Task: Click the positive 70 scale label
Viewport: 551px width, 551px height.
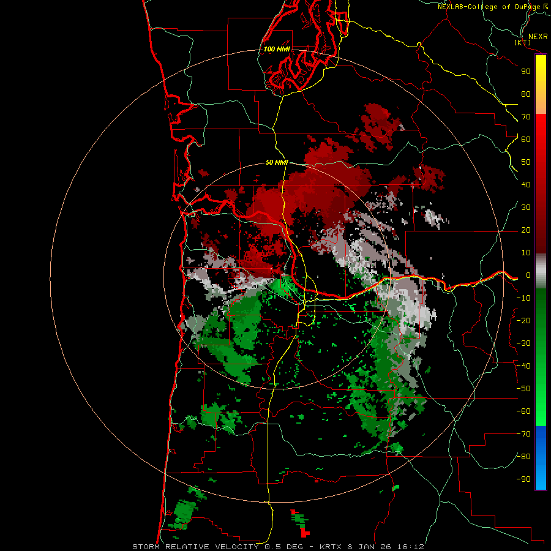Action: tap(526, 117)
